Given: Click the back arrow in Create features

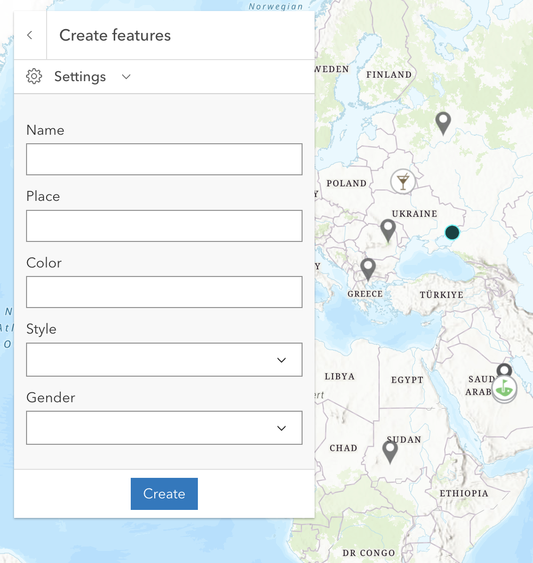Looking at the screenshot, I should (30, 35).
